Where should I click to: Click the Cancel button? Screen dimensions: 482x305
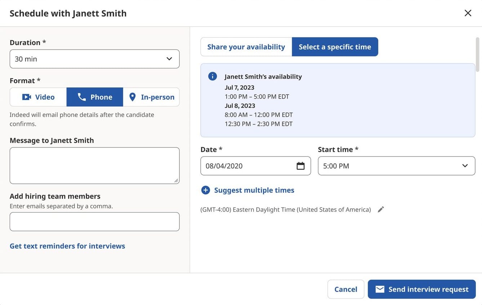pyautogui.click(x=346, y=289)
